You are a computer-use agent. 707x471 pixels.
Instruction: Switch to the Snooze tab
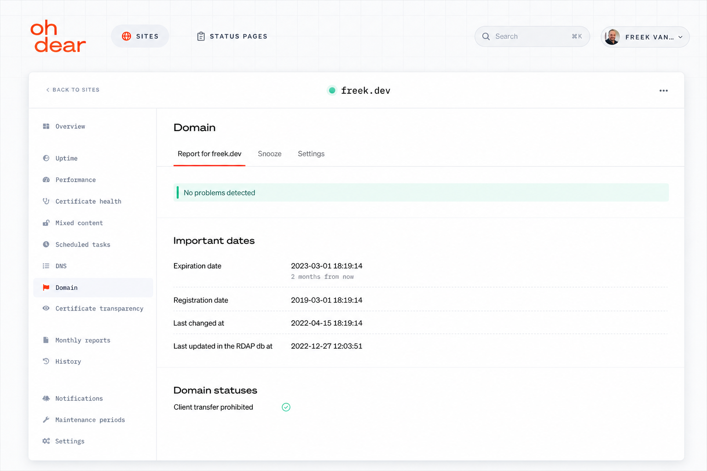point(270,154)
